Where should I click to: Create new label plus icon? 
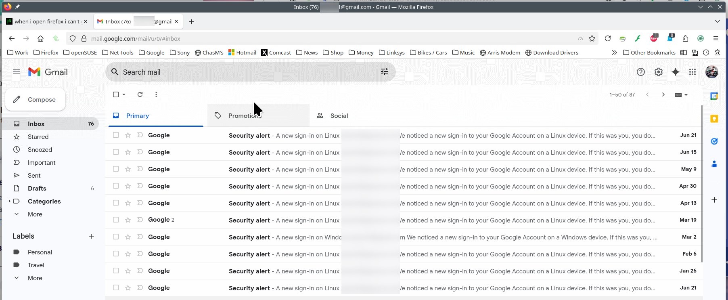(x=92, y=236)
